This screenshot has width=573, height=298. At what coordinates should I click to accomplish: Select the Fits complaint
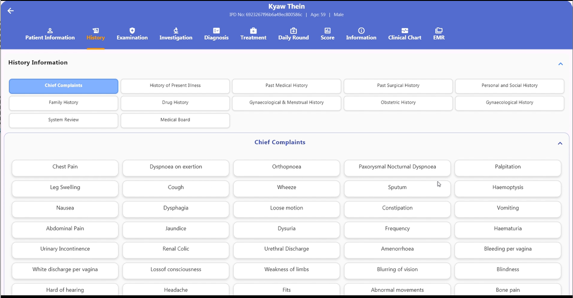coord(286,290)
